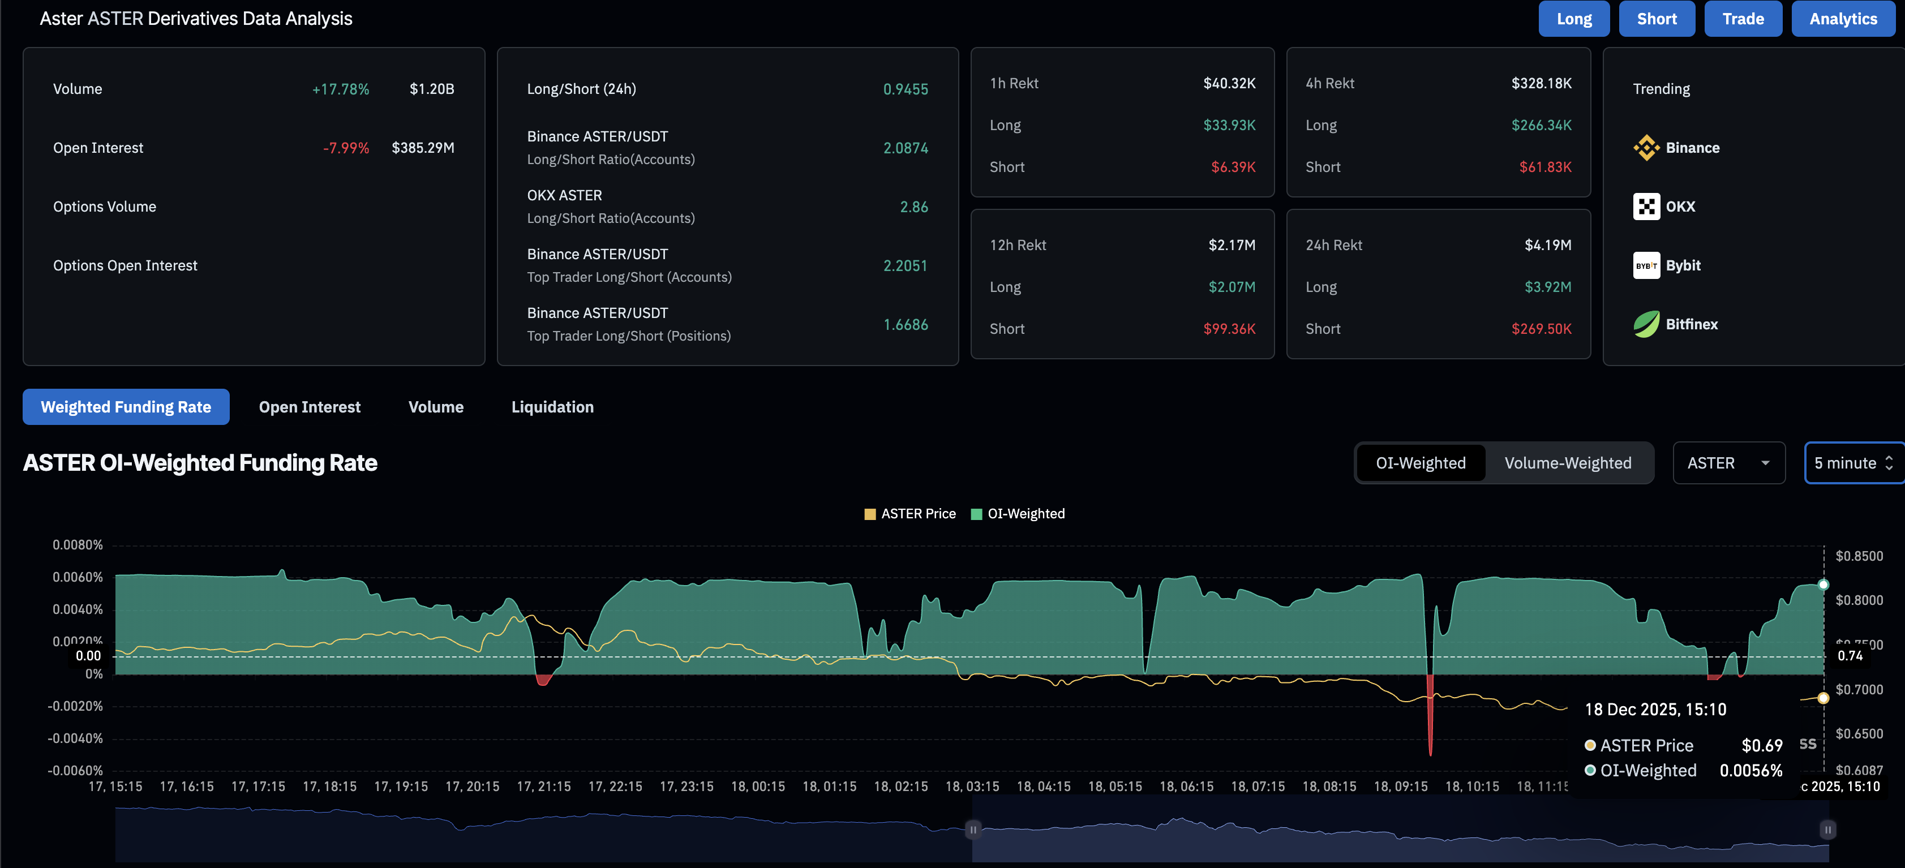Click the Bybit logo under Trending

pos(1646,265)
